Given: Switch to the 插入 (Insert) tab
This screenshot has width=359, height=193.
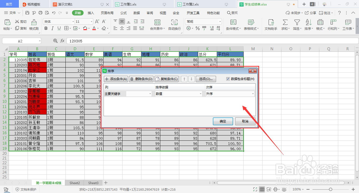Looking at the screenshot, I should tap(91, 13).
